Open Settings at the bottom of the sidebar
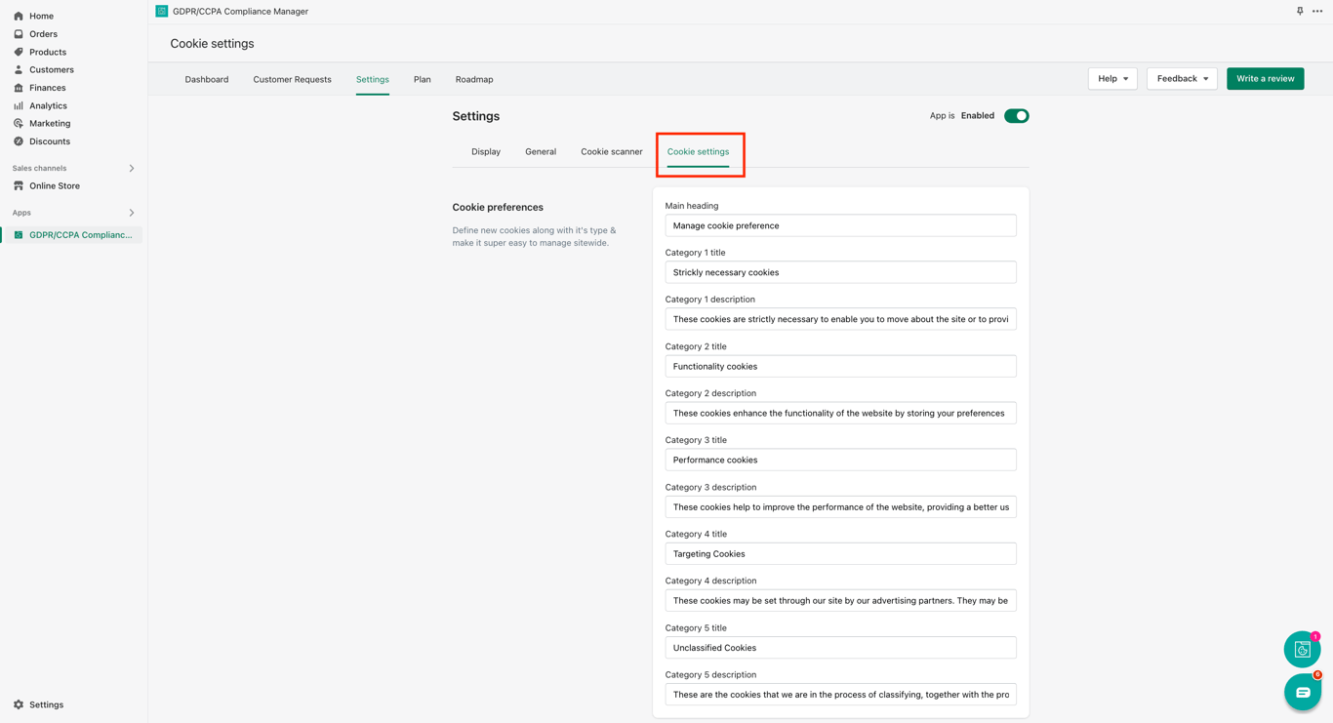The image size is (1333, 723). point(46,704)
